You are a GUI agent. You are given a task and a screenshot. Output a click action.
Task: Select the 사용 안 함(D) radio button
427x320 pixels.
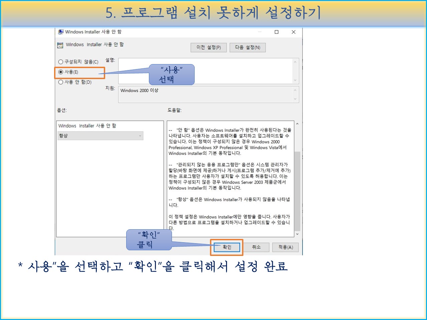point(61,82)
